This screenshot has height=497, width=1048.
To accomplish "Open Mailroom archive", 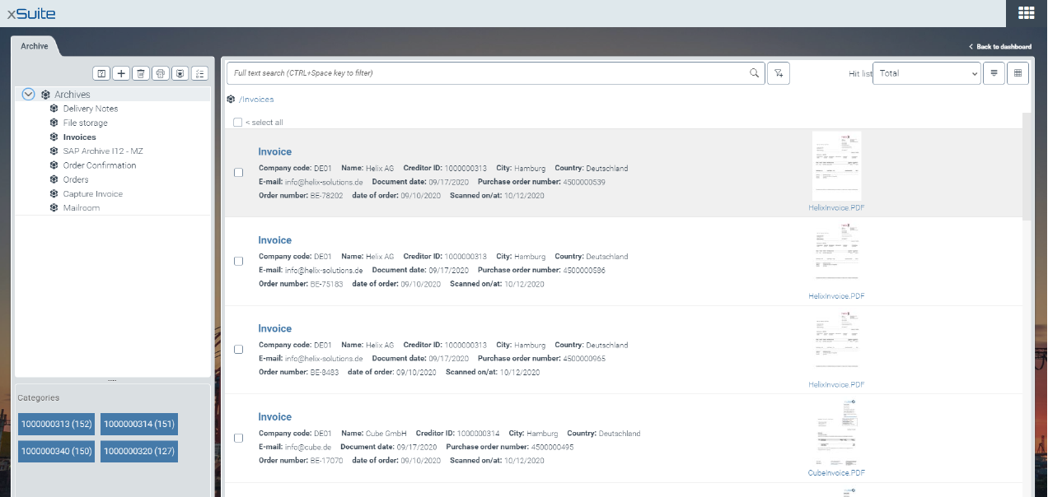I will 82,208.
